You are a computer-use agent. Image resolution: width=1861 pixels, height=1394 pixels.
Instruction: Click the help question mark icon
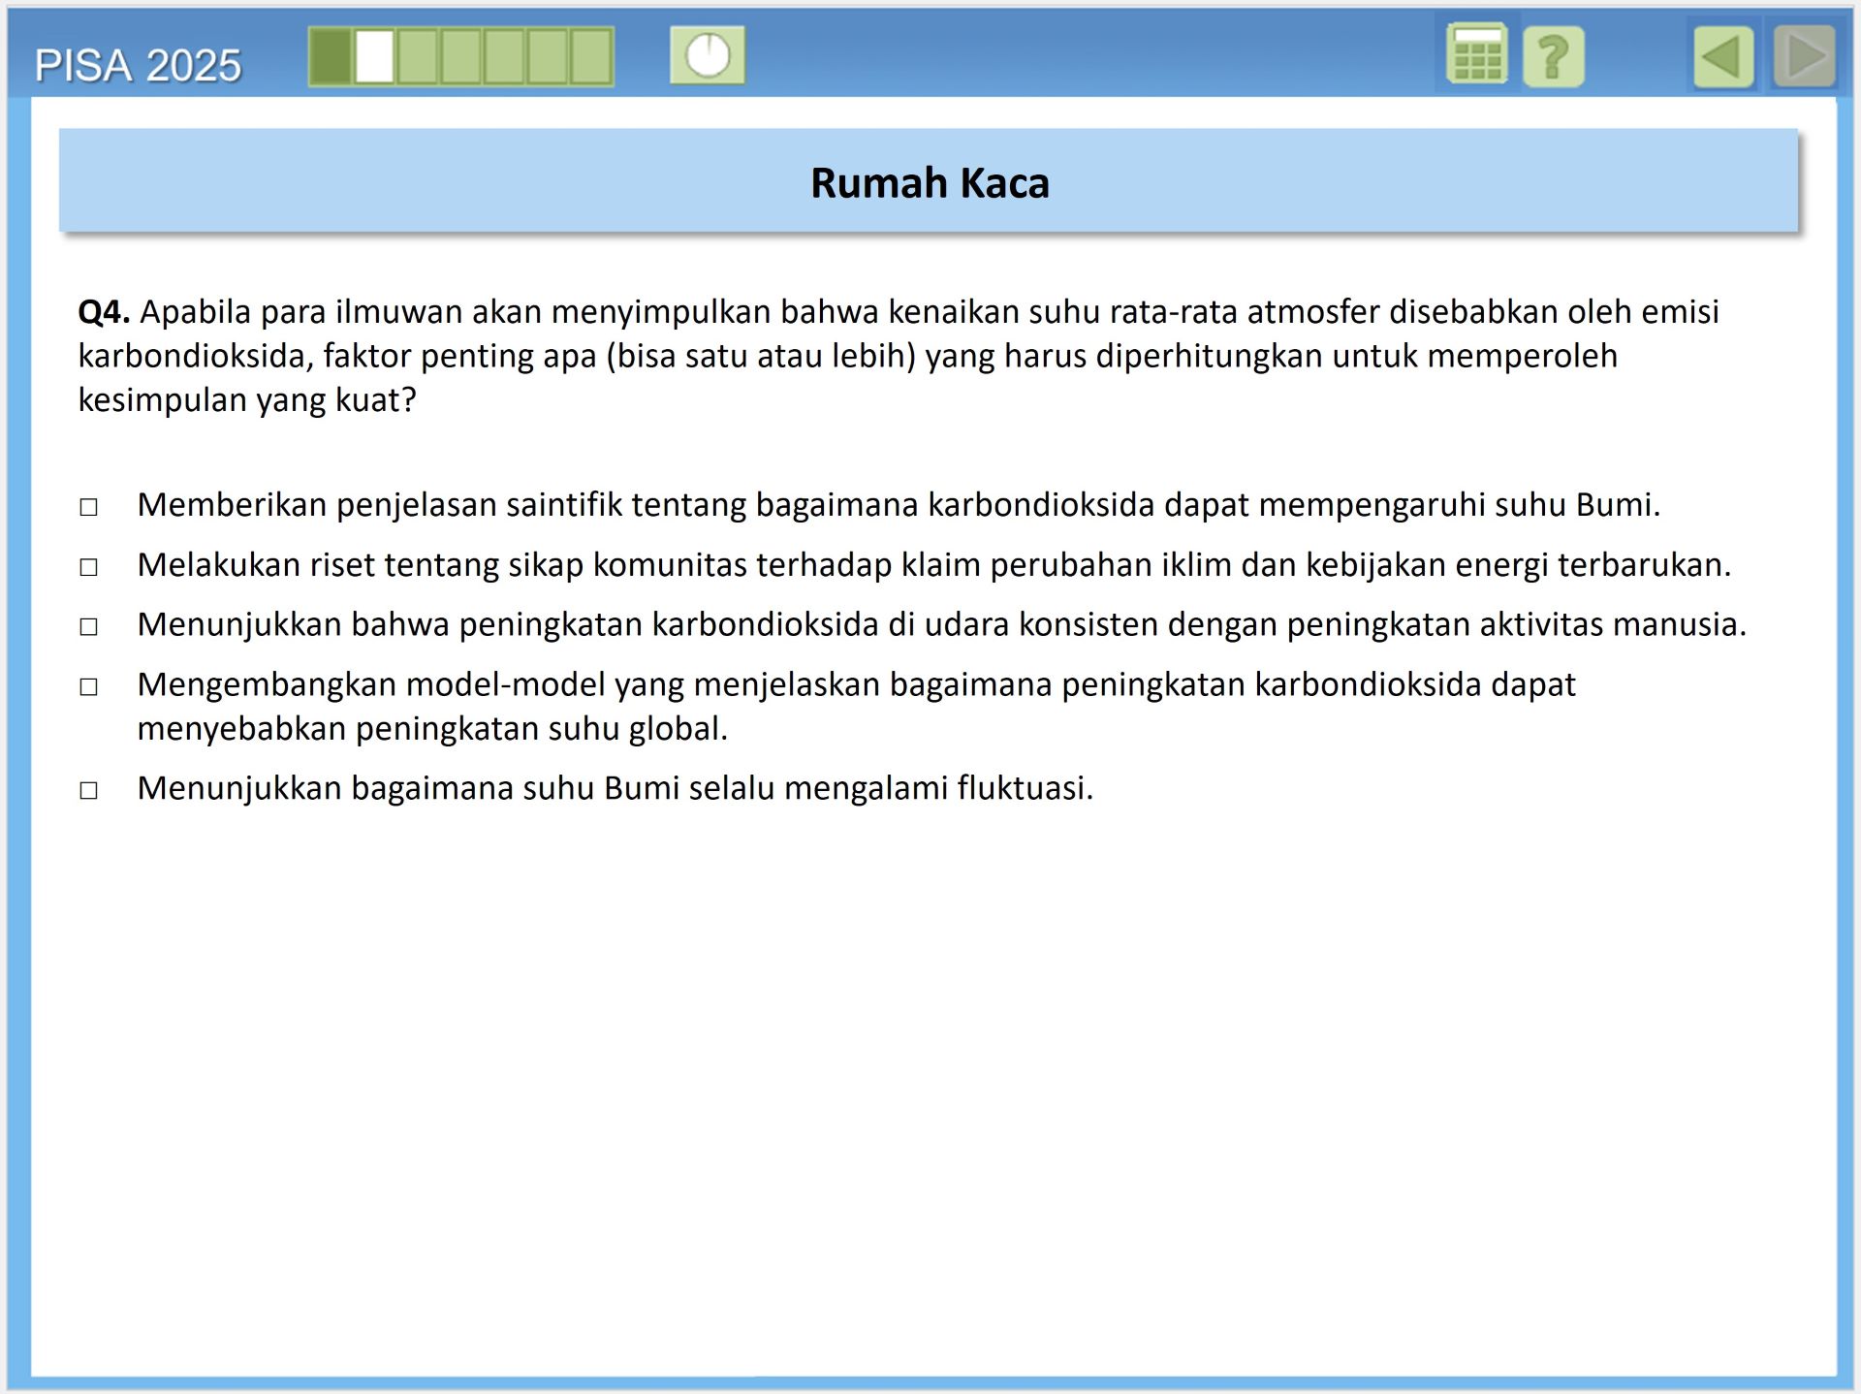click(x=1553, y=57)
